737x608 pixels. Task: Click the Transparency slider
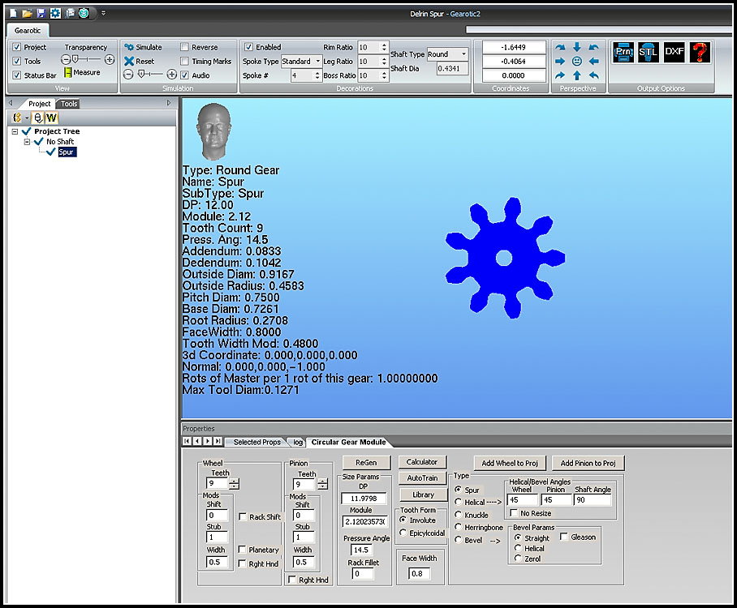(85, 59)
